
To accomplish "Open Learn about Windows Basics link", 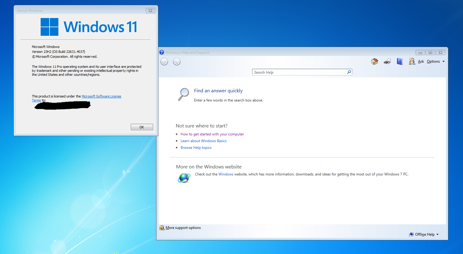I will 204,141.
